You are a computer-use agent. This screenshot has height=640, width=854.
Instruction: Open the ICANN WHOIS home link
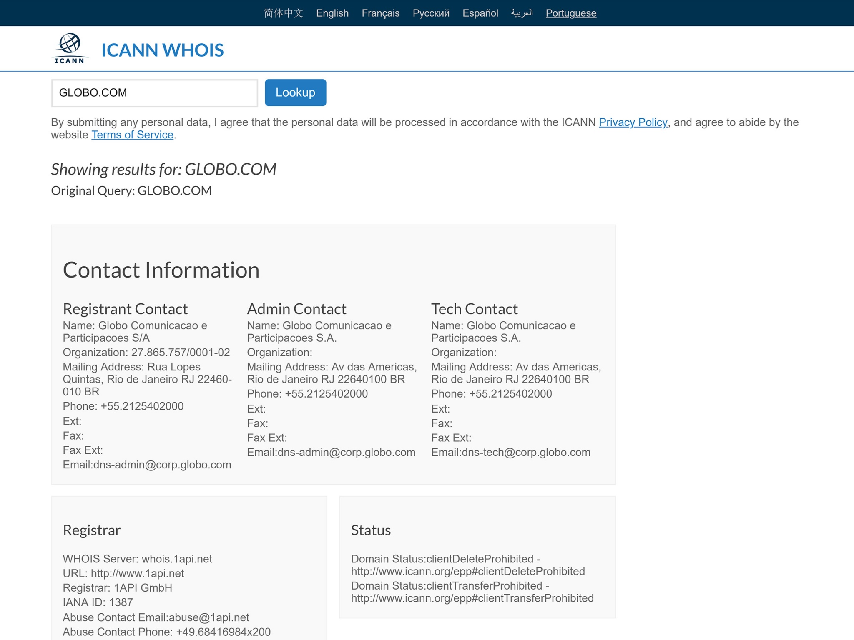tap(162, 50)
